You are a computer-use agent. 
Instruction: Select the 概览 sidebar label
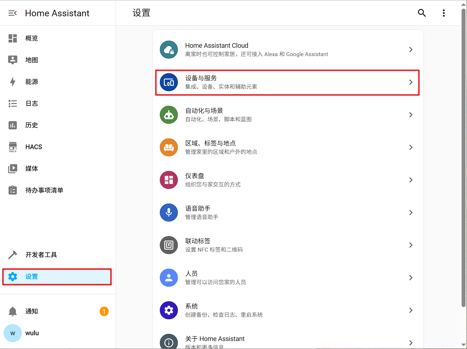pyautogui.click(x=32, y=38)
